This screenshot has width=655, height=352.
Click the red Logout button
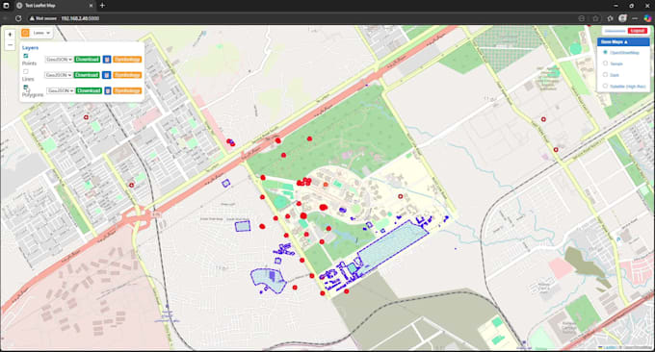pyautogui.click(x=638, y=31)
